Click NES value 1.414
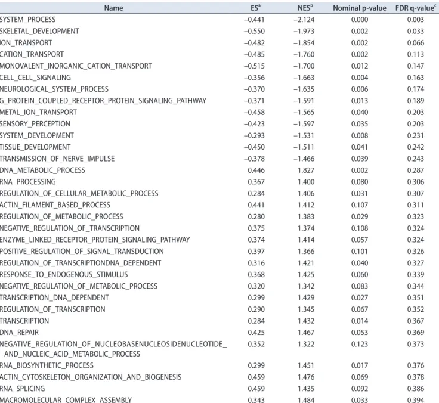 click(306, 240)
